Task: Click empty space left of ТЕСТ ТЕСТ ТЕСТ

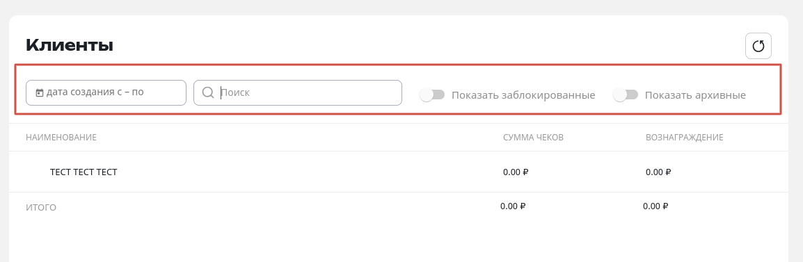Action: (37, 172)
